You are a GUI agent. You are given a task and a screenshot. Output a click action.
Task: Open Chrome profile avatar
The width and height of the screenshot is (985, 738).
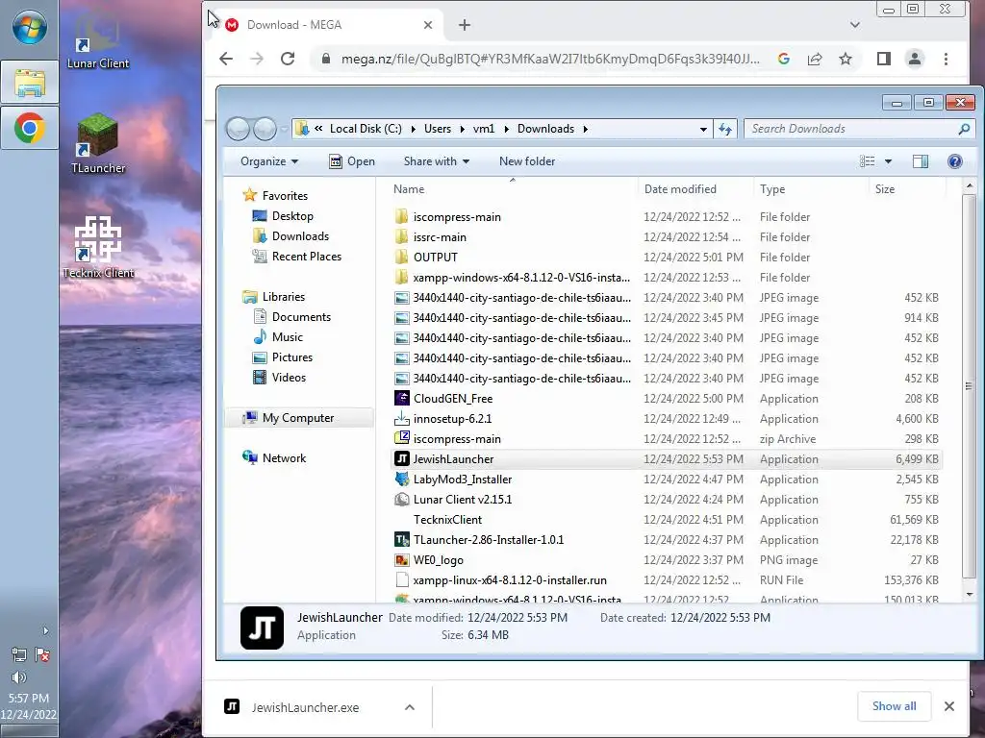click(x=915, y=59)
